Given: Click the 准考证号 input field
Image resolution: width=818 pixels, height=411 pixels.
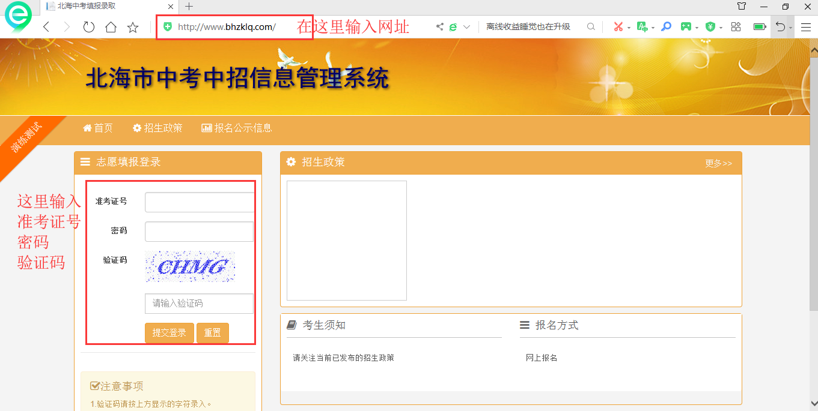Looking at the screenshot, I should (x=200, y=202).
